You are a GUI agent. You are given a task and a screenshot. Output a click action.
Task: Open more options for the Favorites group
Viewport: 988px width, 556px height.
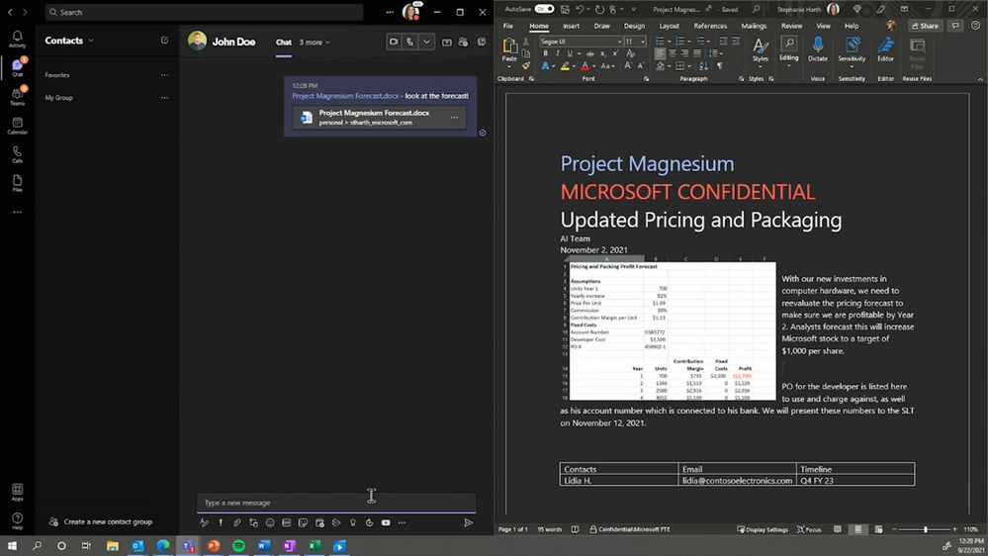point(164,75)
